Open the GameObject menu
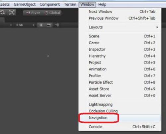Viewport: 166px width, 134px height. 25,4
